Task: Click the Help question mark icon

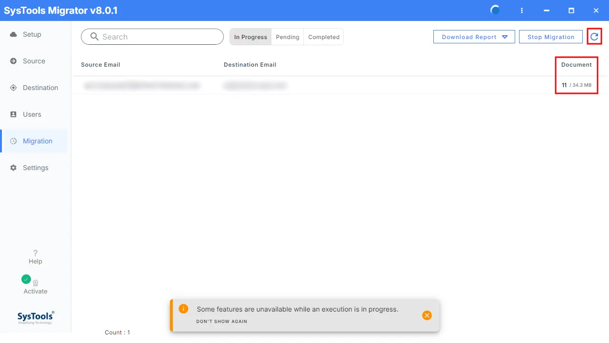Action: 35,253
